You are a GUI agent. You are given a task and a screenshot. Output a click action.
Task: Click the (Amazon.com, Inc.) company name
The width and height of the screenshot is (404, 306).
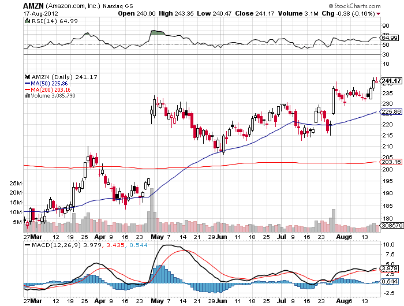[73, 6]
